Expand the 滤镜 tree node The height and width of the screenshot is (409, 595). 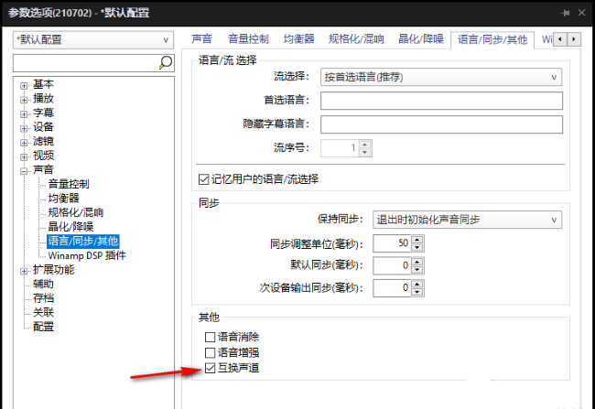[24, 143]
